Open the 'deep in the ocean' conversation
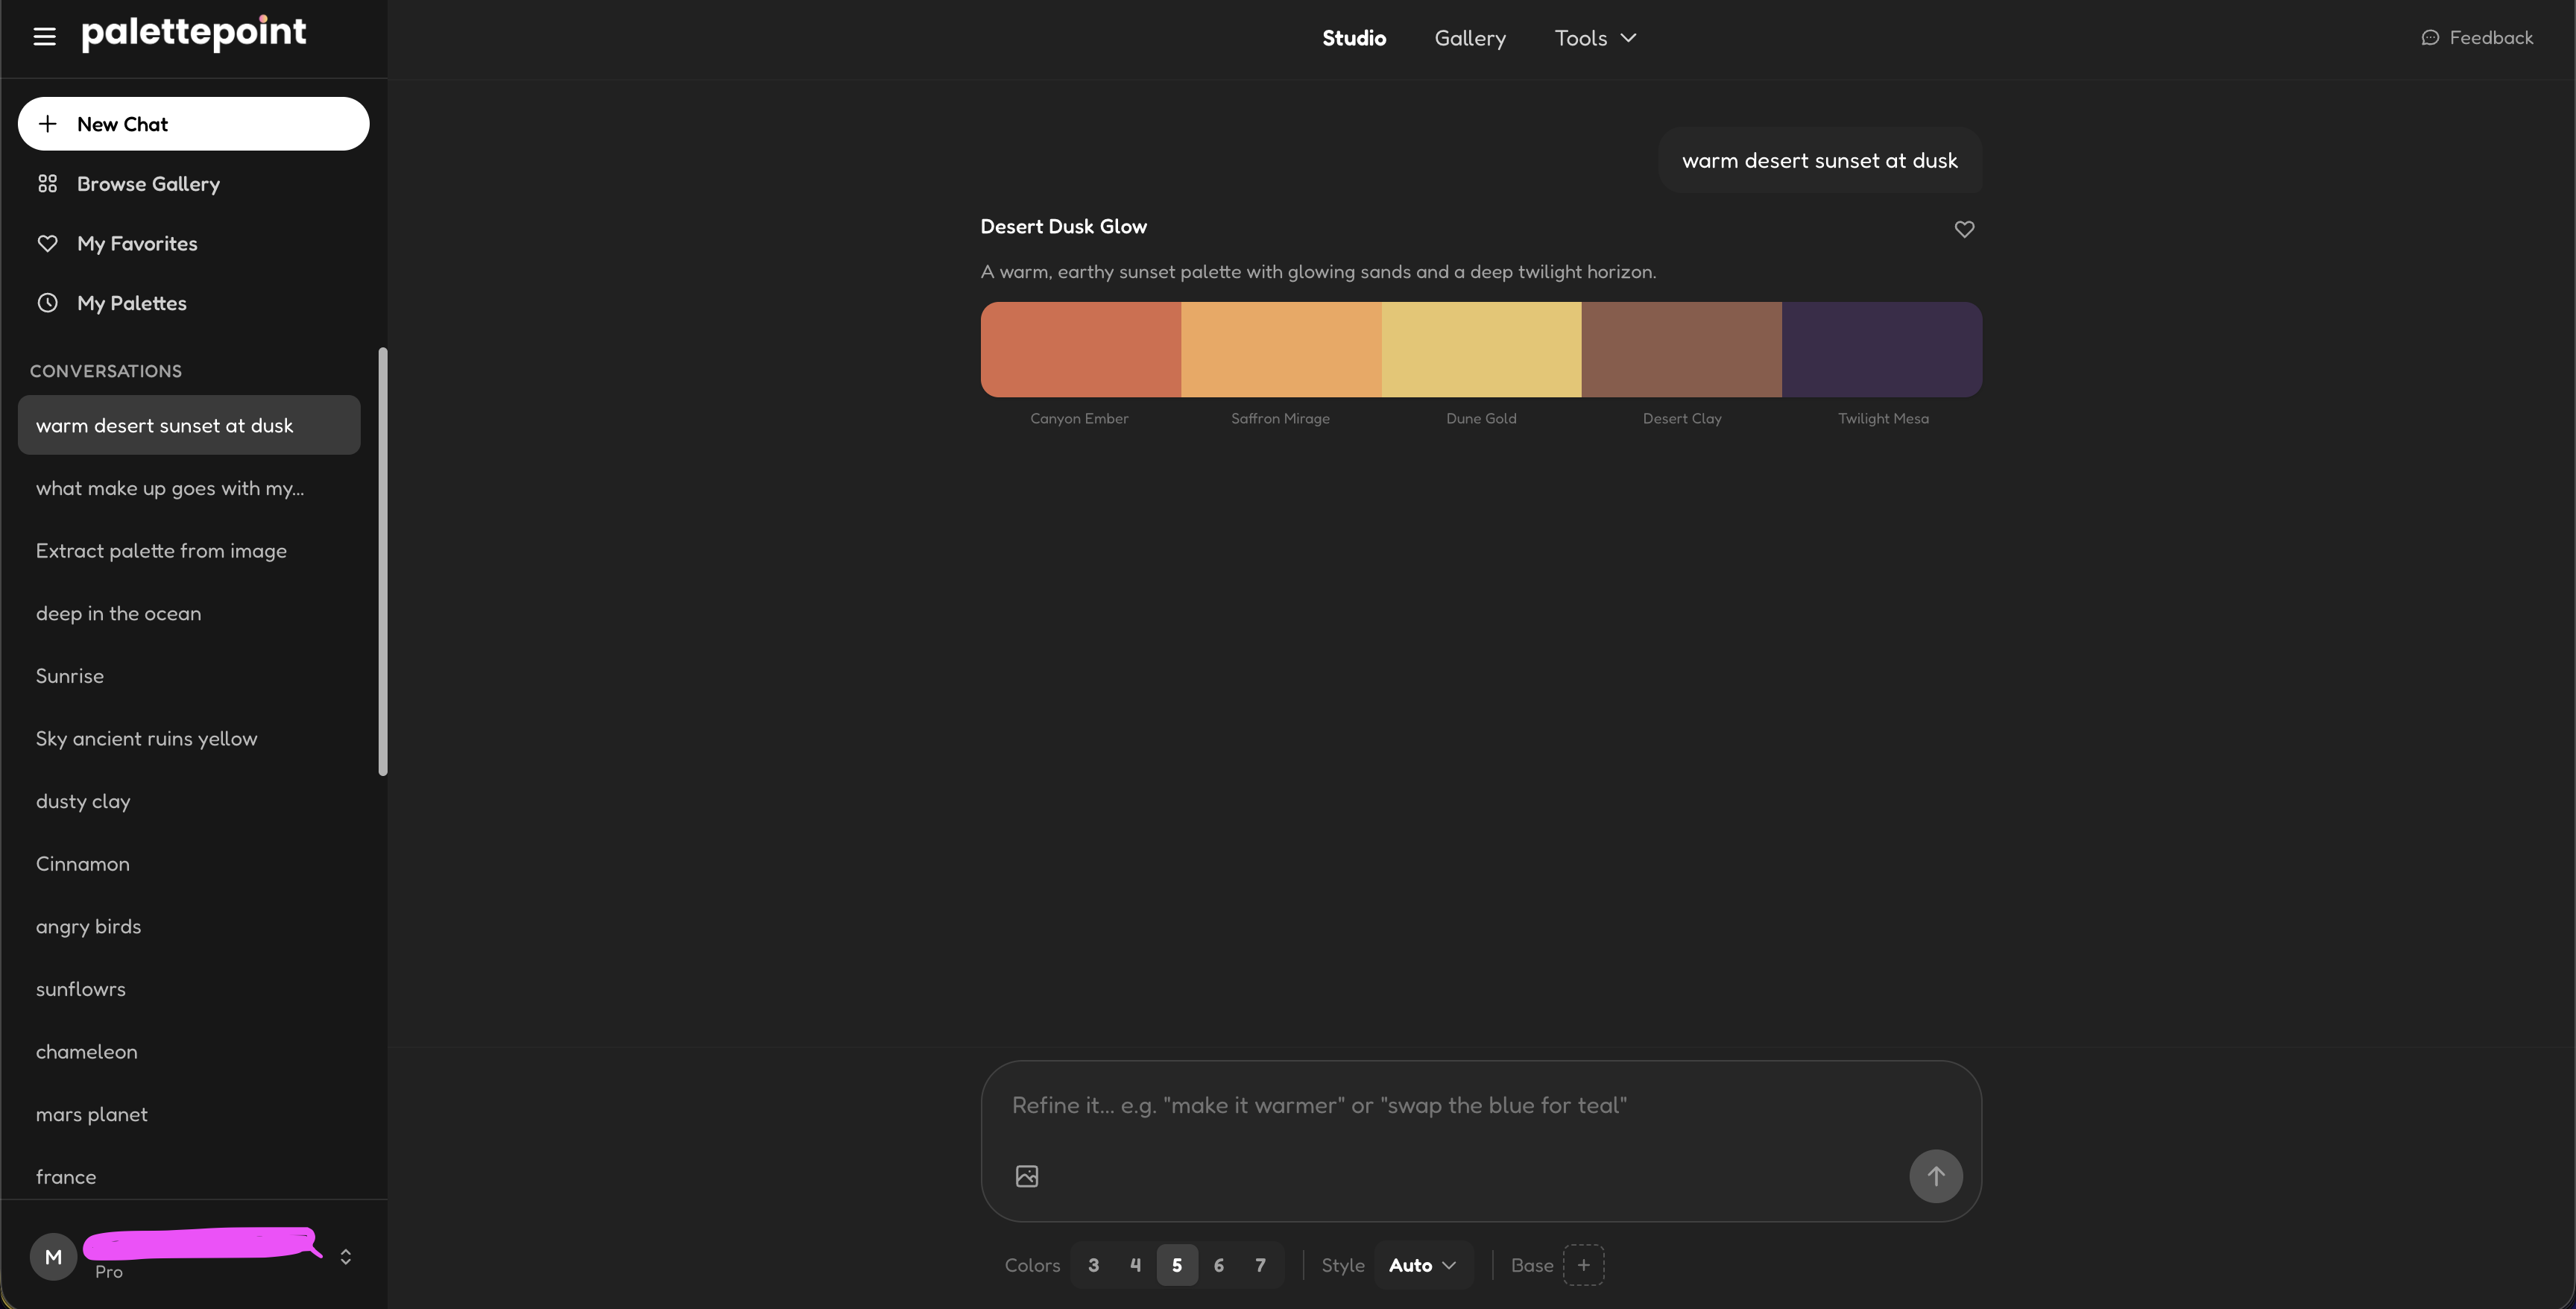 [x=118, y=614]
